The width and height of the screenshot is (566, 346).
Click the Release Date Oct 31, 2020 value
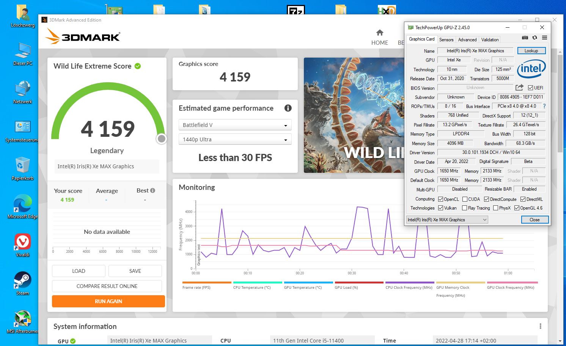tap(452, 78)
